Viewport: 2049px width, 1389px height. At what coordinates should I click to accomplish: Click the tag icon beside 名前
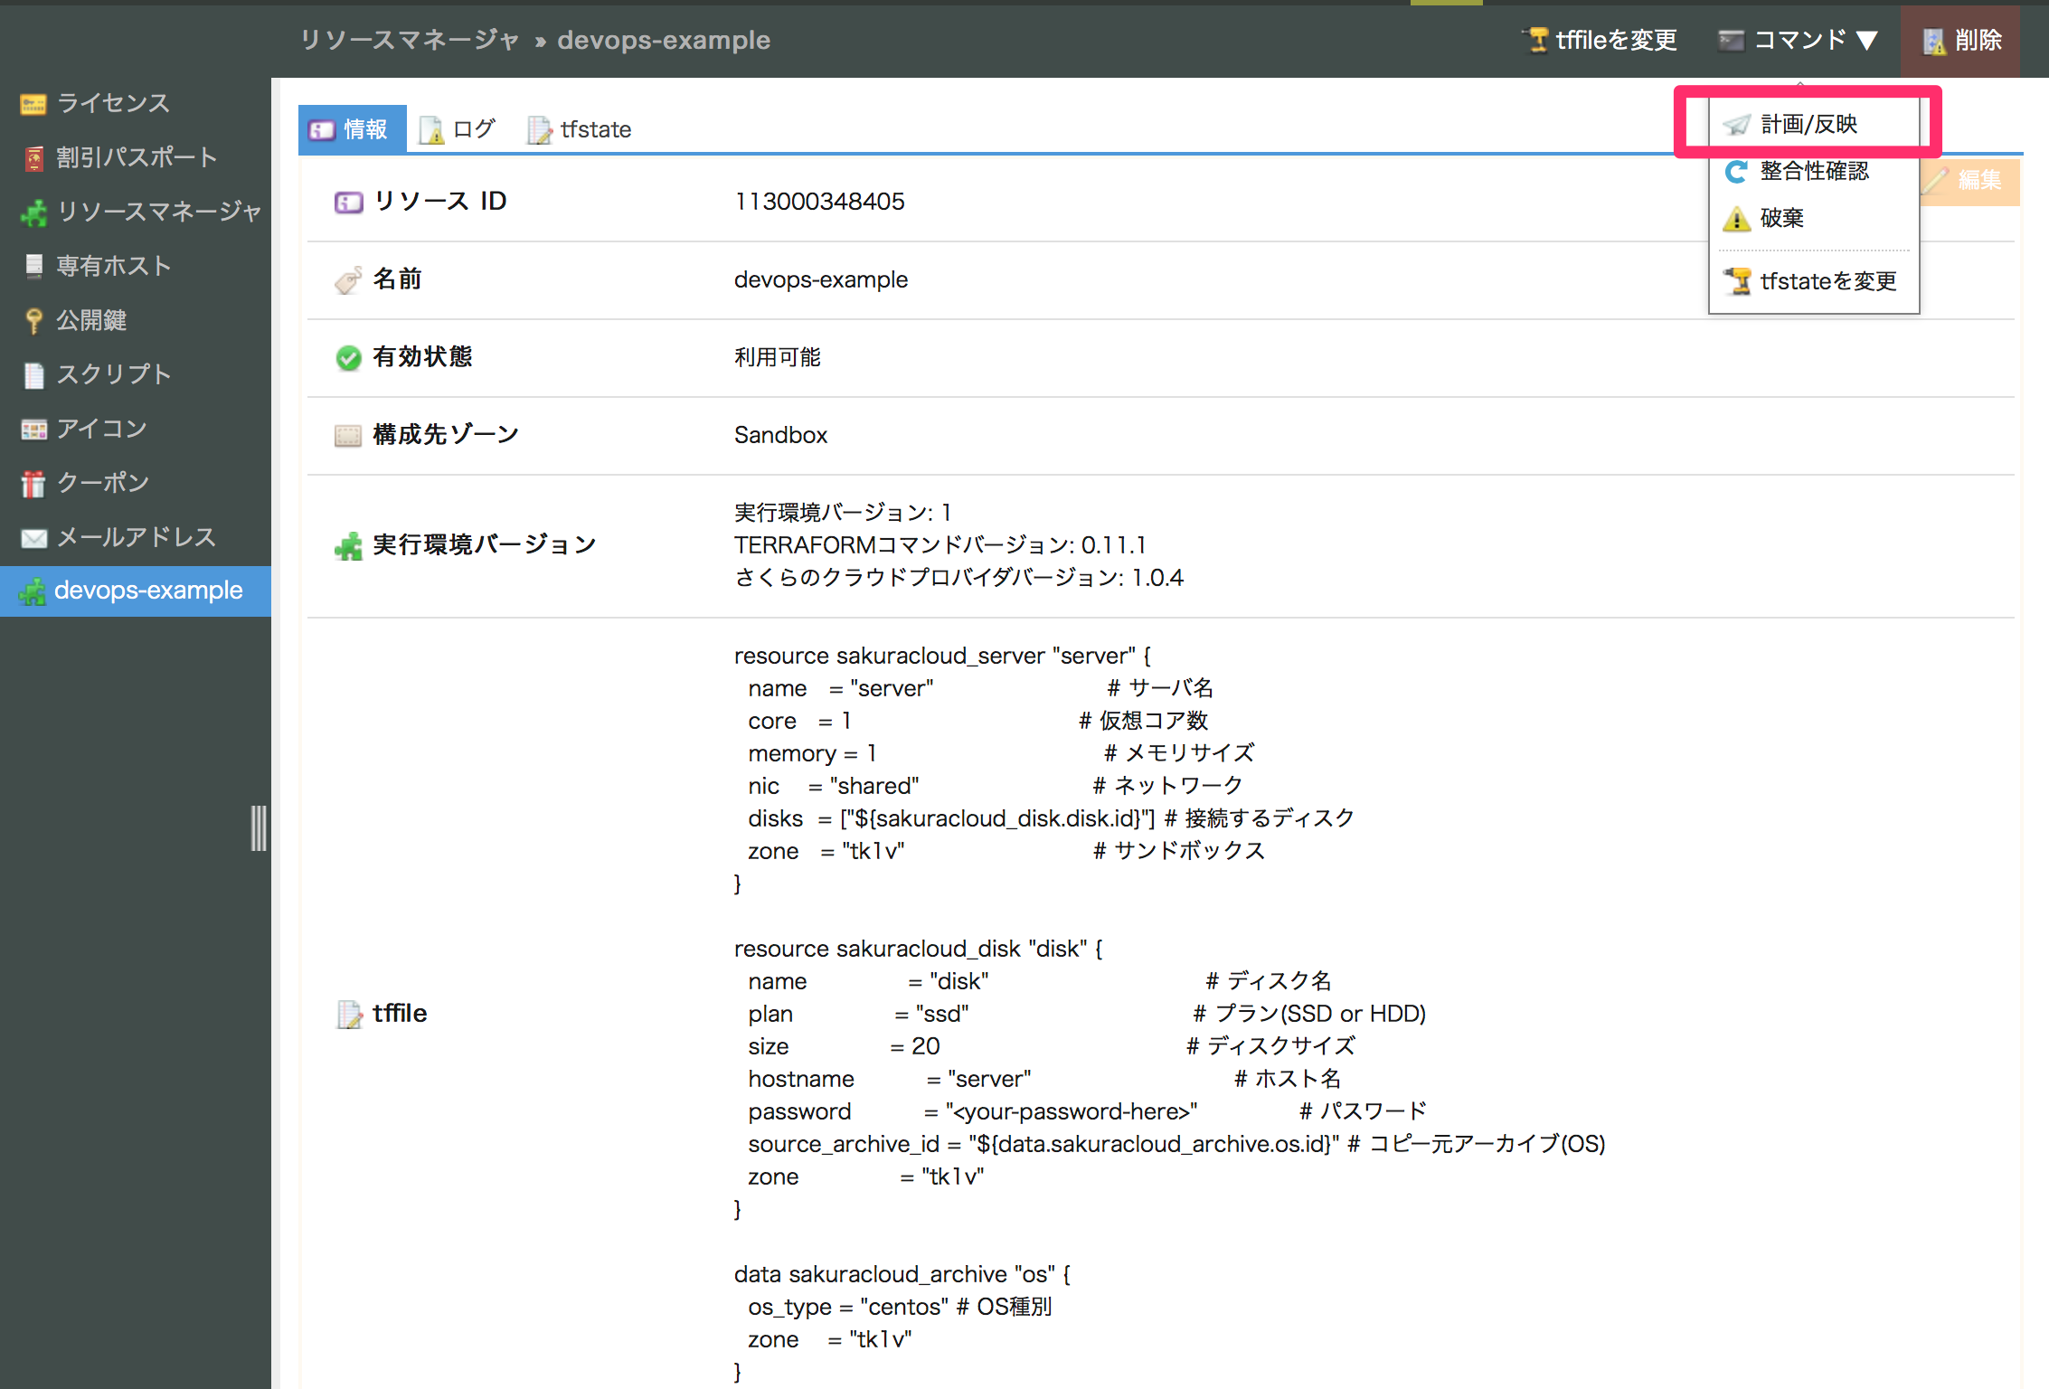click(348, 280)
